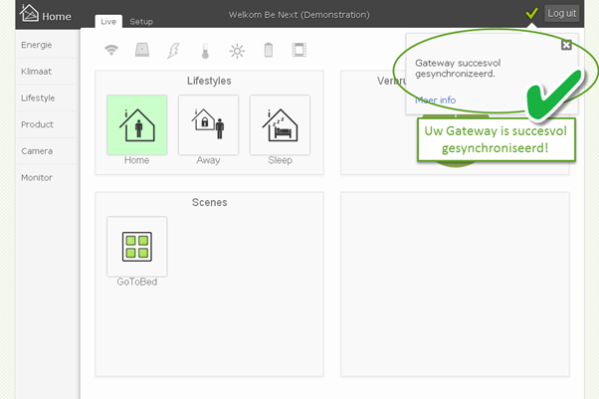Select the gateway device filter icon
The height and width of the screenshot is (399, 599).
tap(142, 50)
